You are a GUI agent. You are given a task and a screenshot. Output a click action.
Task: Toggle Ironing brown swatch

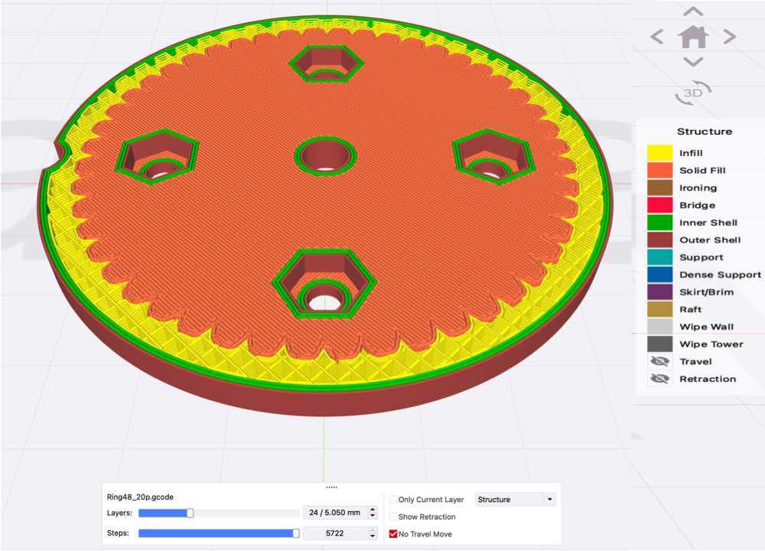pos(659,187)
